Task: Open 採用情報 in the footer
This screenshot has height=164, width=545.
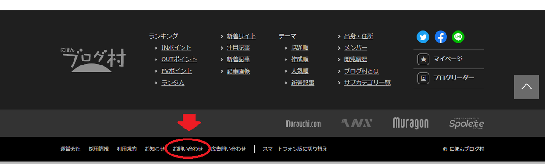Action: point(99,149)
